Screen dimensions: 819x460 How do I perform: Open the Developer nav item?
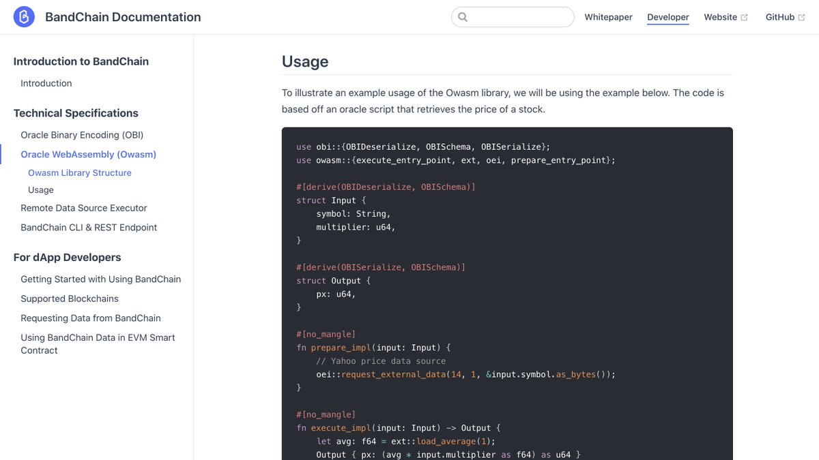click(x=668, y=17)
